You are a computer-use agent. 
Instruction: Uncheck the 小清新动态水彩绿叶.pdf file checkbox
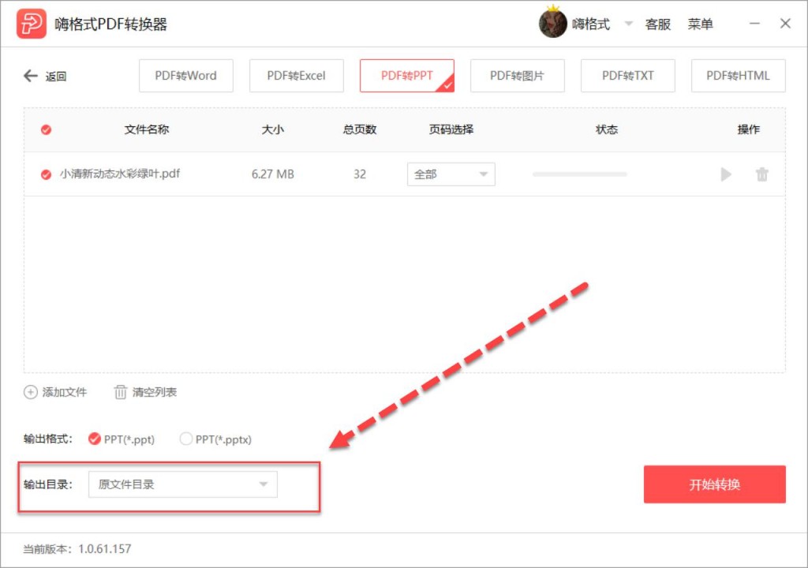coord(46,174)
